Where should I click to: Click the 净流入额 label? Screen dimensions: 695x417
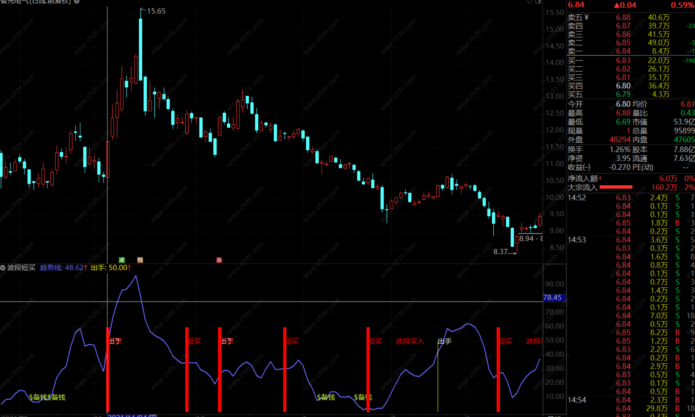[x=582, y=179]
